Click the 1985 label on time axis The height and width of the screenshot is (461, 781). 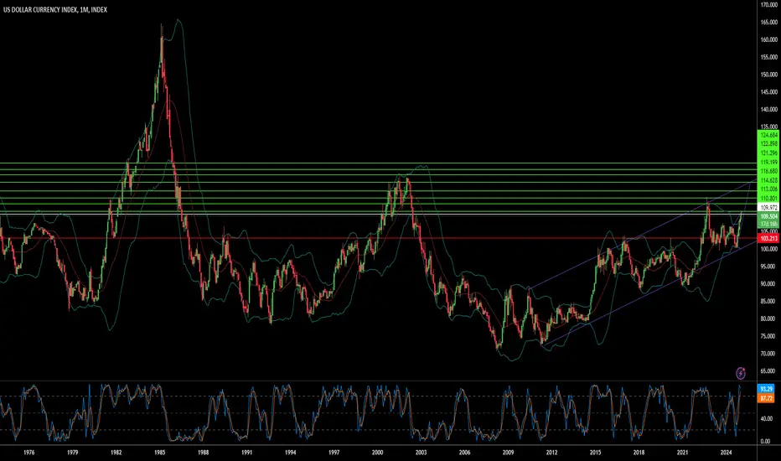point(159,453)
